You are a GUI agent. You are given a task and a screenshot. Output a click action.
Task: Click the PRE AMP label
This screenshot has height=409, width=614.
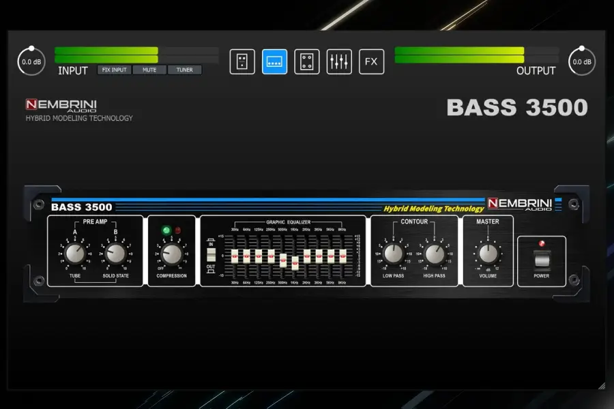[95, 222]
